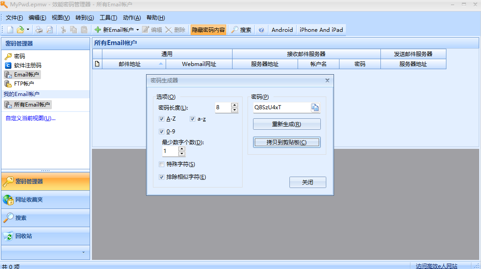This screenshot has height=269, width=481.
Task: Toggle the A-Z uppercase checkbox
Action: tap(162, 119)
